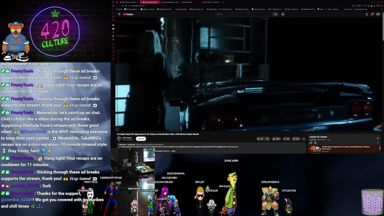The image size is (384, 216).
Task: Close the movies for stream playlist panel
Action: [378, 138]
